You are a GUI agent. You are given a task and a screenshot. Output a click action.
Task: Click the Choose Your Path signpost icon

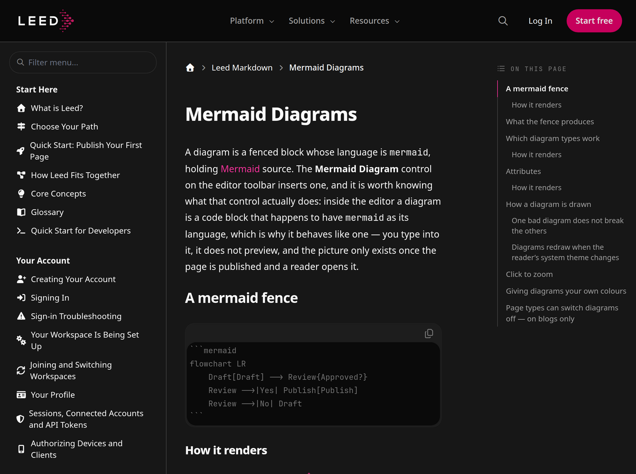point(21,127)
